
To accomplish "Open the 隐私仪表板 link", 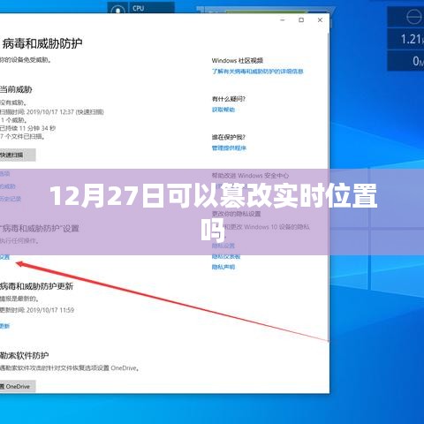I will [x=226, y=257].
